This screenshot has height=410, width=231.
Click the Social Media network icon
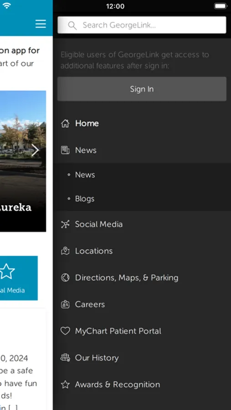(65, 224)
